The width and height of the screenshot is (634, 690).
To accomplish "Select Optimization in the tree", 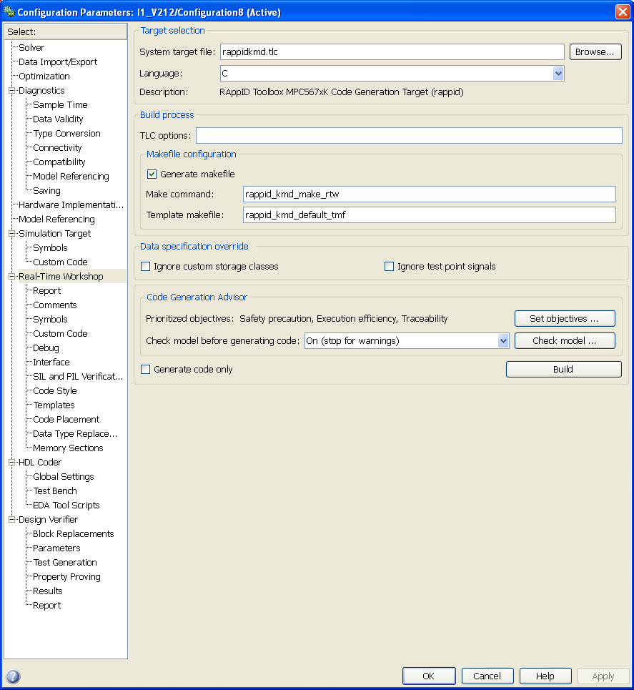I will pos(44,76).
